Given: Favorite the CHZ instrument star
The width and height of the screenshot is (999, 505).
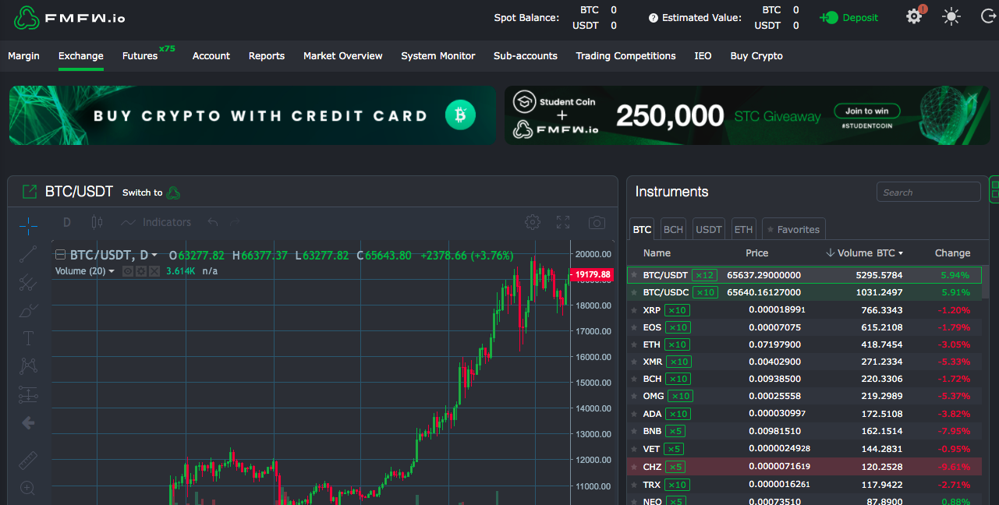Looking at the screenshot, I should (634, 467).
